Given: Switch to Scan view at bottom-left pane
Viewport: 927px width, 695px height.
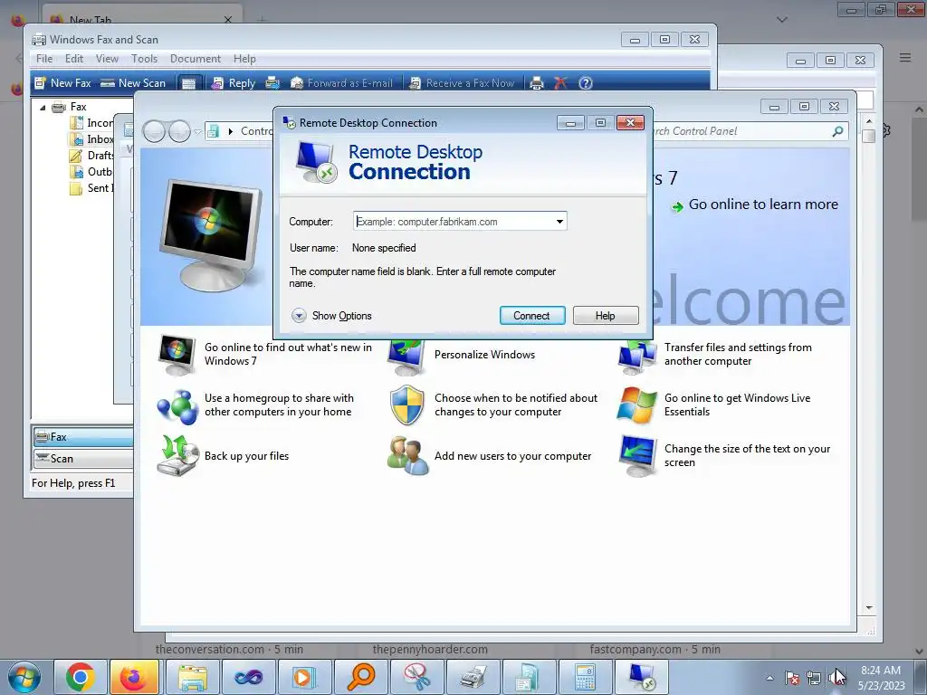Looking at the screenshot, I should pyautogui.click(x=82, y=459).
